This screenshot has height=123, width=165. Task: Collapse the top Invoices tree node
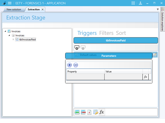tap(5, 31)
